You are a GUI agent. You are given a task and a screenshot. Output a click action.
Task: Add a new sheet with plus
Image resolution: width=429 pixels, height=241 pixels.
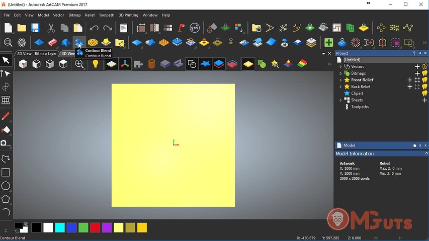pos(424,100)
